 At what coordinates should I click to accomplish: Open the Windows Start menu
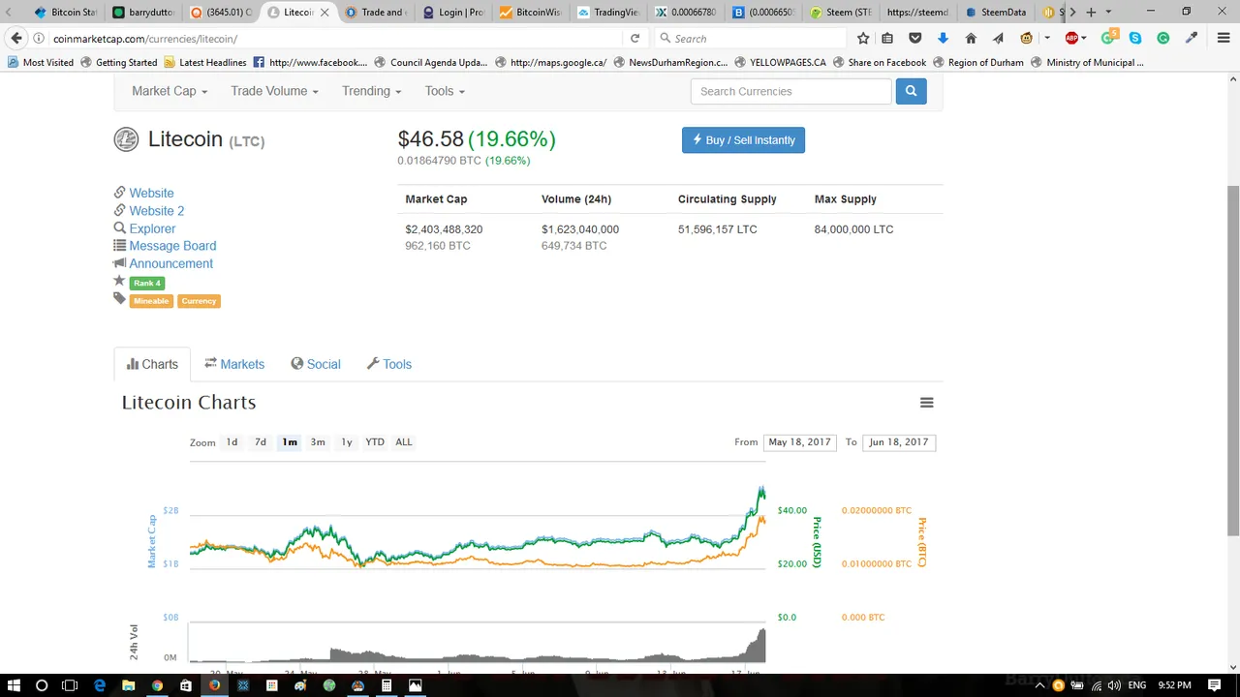click(14, 685)
